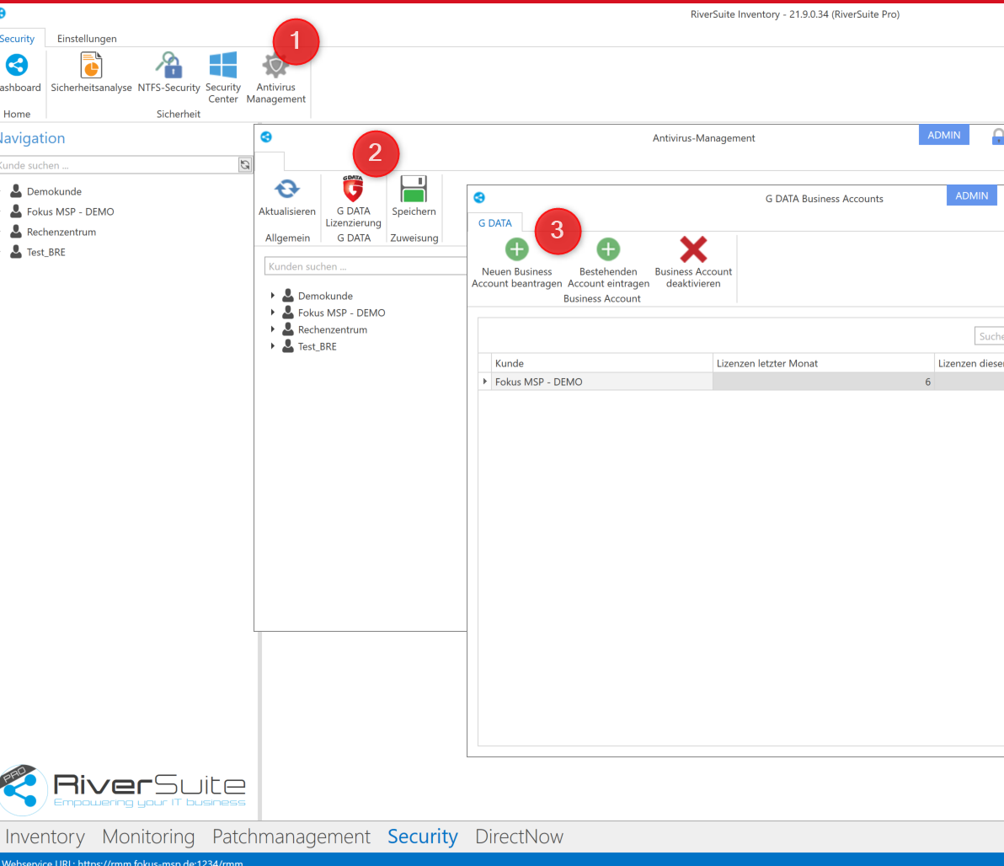Select Rechenzentrum user icon in Navigation
This screenshot has width=1004, height=866.
coord(16,232)
